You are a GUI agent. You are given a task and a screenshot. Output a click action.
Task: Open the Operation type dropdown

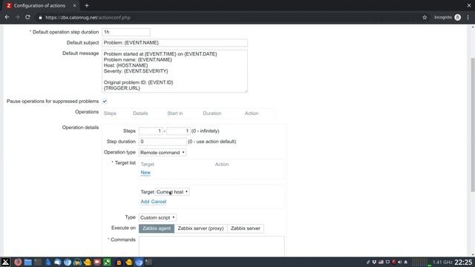tap(163, 153)
